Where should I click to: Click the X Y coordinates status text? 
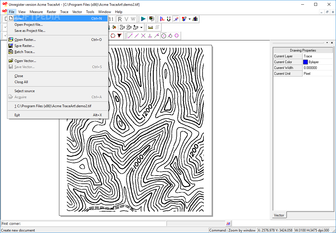point(275,230)
